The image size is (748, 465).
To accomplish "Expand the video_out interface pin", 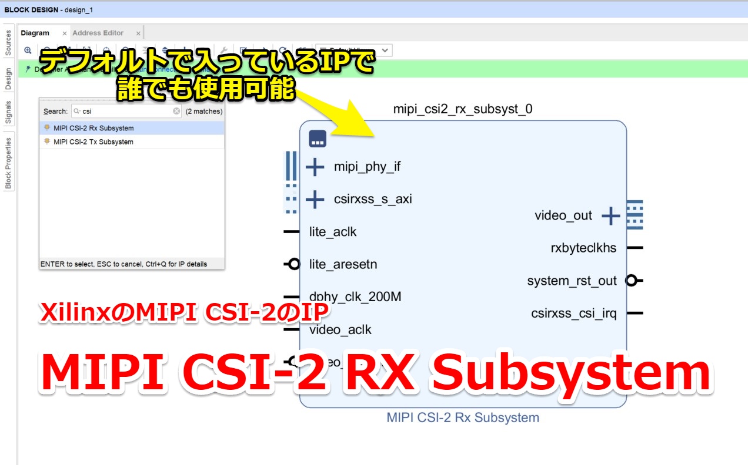I will coord(610,215).
